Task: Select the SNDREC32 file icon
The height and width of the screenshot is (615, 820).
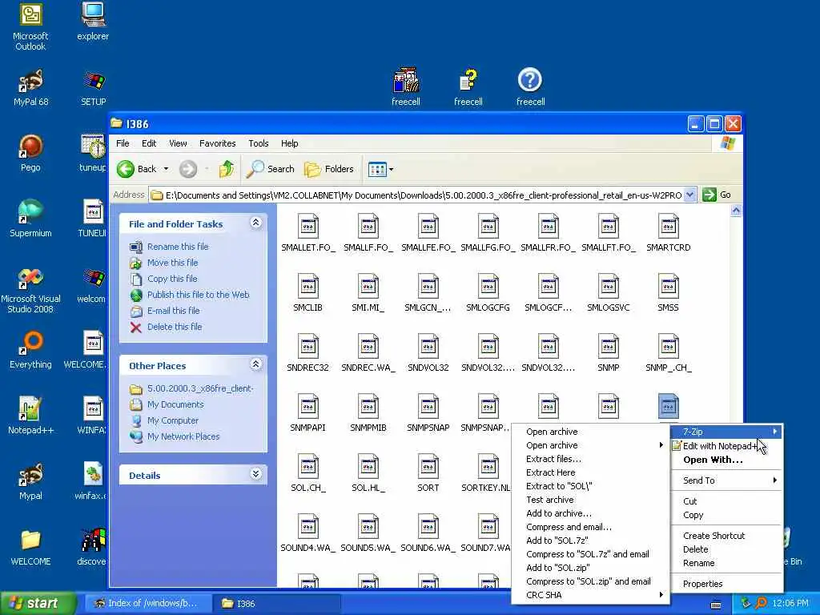Action: click(x=308, y=346)
